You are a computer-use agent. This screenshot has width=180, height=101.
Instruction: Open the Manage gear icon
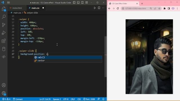[x=4, y=93]
